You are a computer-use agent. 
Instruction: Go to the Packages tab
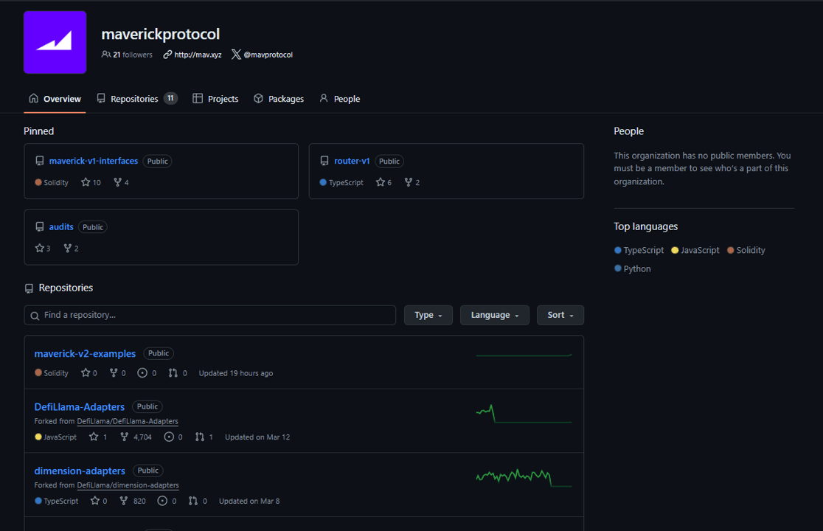279,99
